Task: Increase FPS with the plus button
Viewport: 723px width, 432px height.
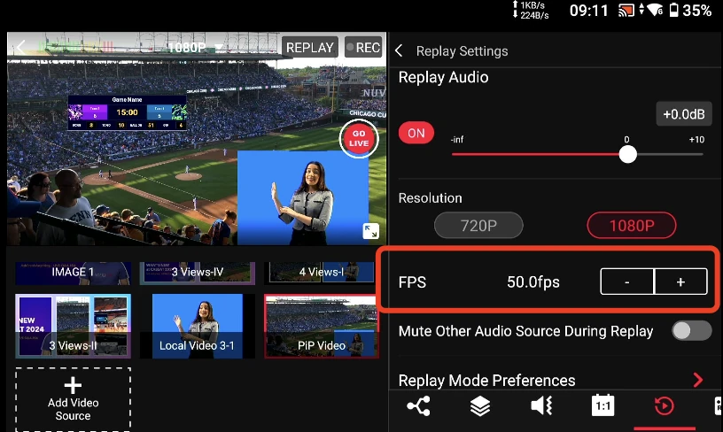Action: pyautogui.click(x=680, y=282)
